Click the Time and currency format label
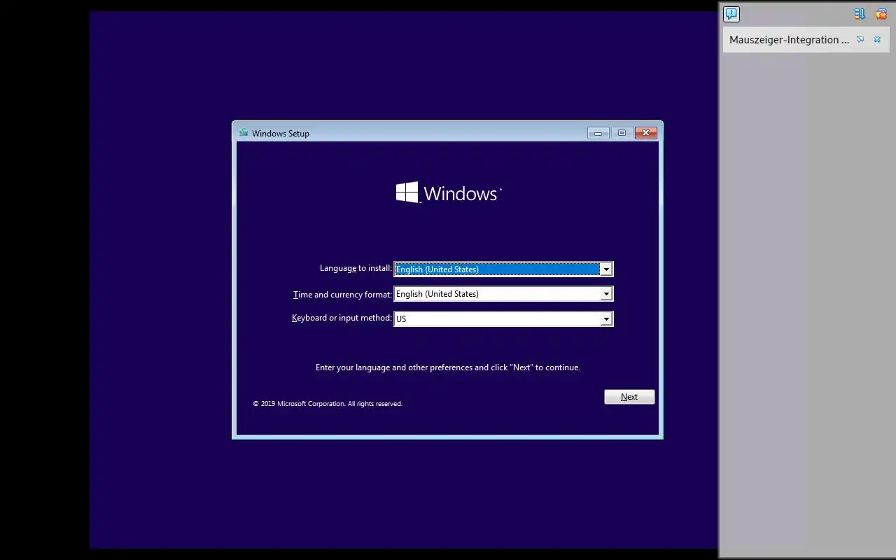896x560 pixels. [342, 295]
